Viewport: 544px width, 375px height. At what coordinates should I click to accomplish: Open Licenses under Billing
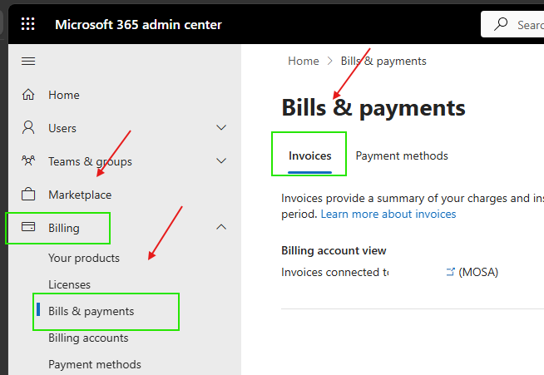(69, 284)
